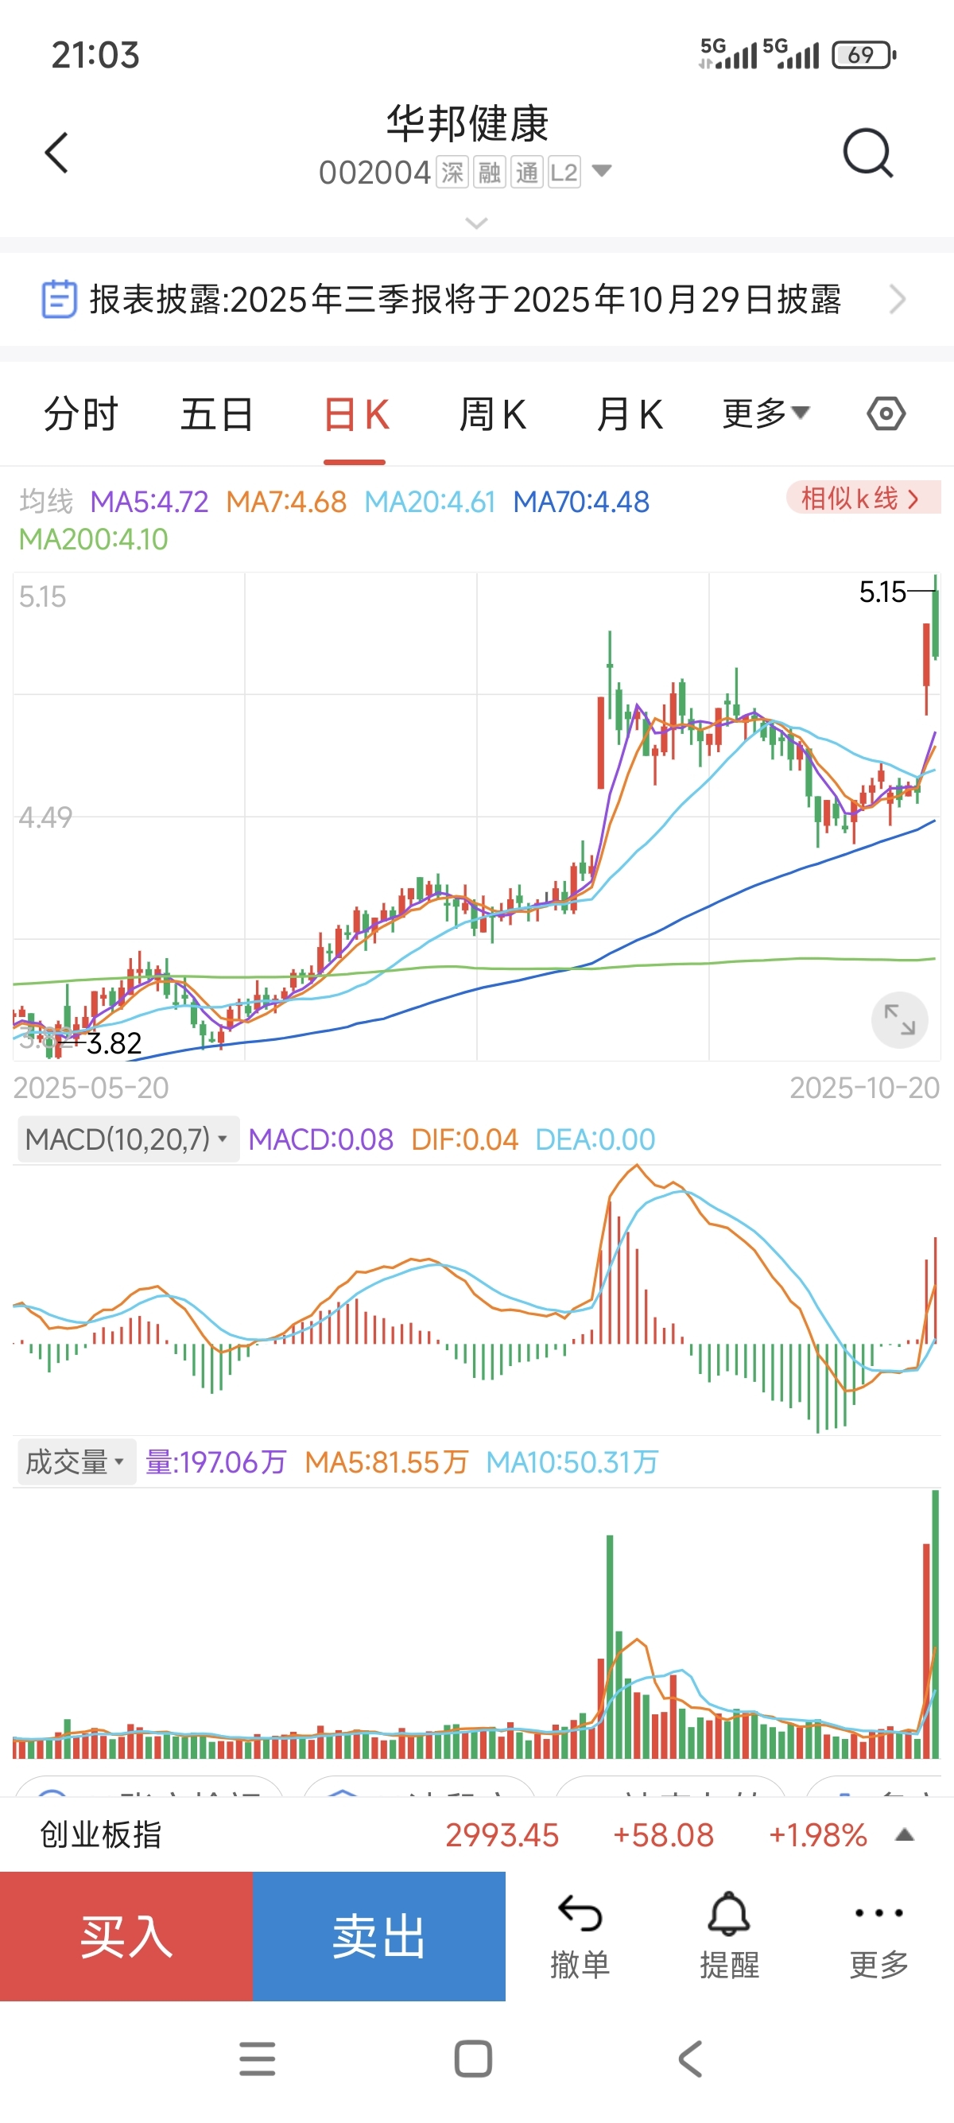Tap the L2 level tag
This screenshot has height=2123, width=954.
[x=564, y=173]
